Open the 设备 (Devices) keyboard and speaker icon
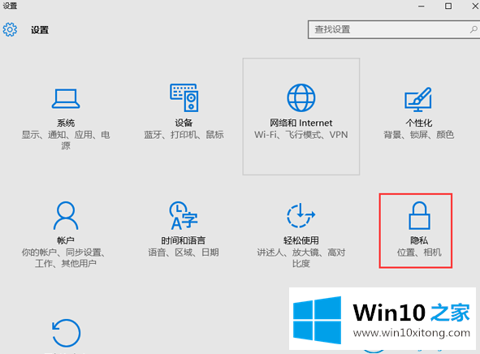 (x=184, y=97)
